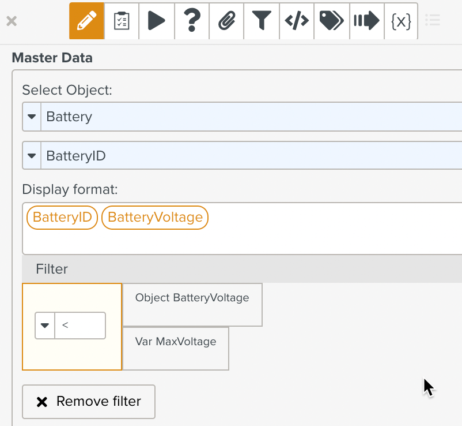Open the tags icon tab

coord(331,21)
